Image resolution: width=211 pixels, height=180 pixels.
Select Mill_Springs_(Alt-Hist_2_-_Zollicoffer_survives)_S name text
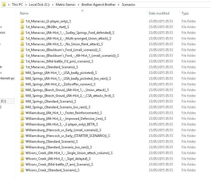[60, 84]
